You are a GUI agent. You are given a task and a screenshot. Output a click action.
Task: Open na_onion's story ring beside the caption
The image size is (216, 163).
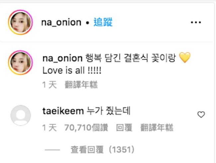[x=20, y=63]
